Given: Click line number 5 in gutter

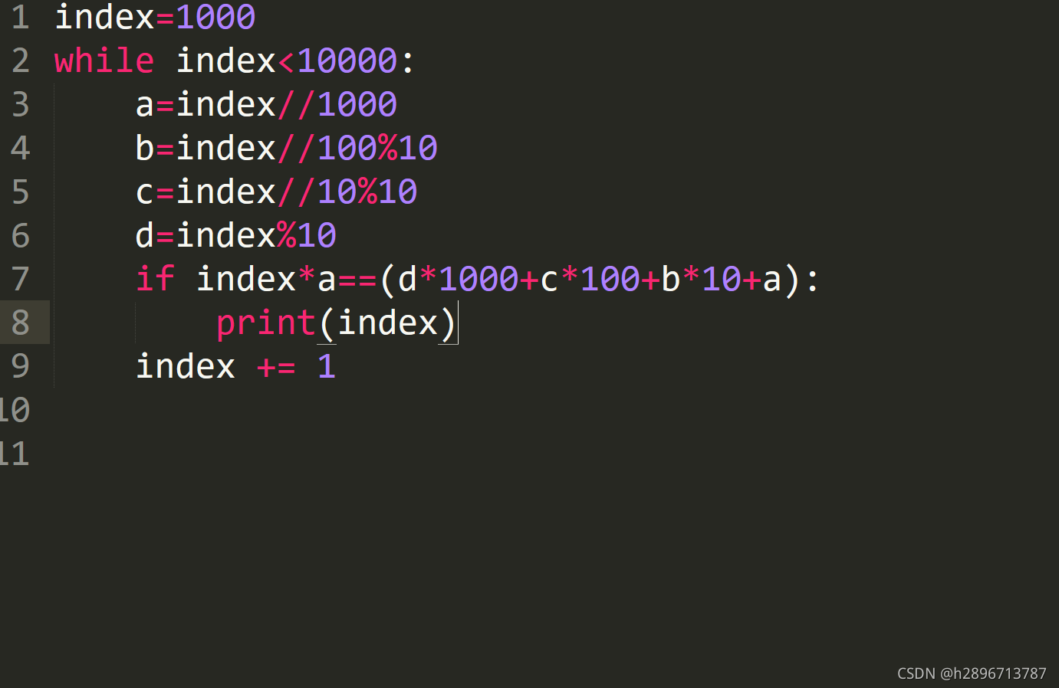Looking at the screenshot, I should click(21, 192).
